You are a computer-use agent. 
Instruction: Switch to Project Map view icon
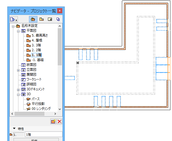(x=33, y=19)
